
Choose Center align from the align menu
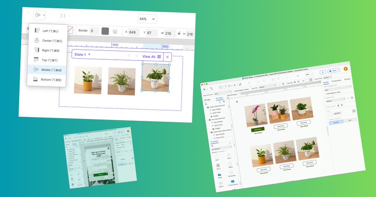pos(47,40)
